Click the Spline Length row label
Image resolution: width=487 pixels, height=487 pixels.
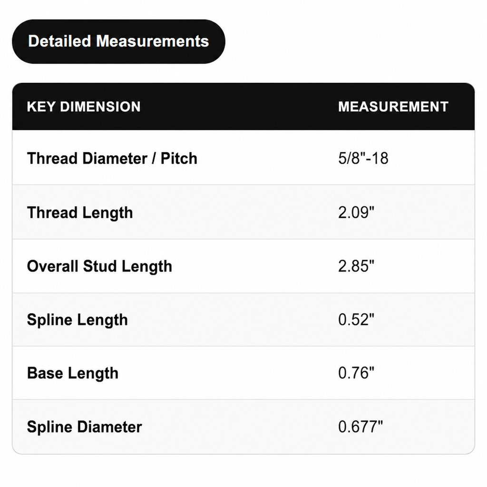click(x=78, y=320)
